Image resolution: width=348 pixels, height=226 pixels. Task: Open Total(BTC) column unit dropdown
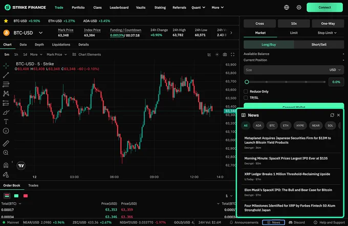pos(11,204)
